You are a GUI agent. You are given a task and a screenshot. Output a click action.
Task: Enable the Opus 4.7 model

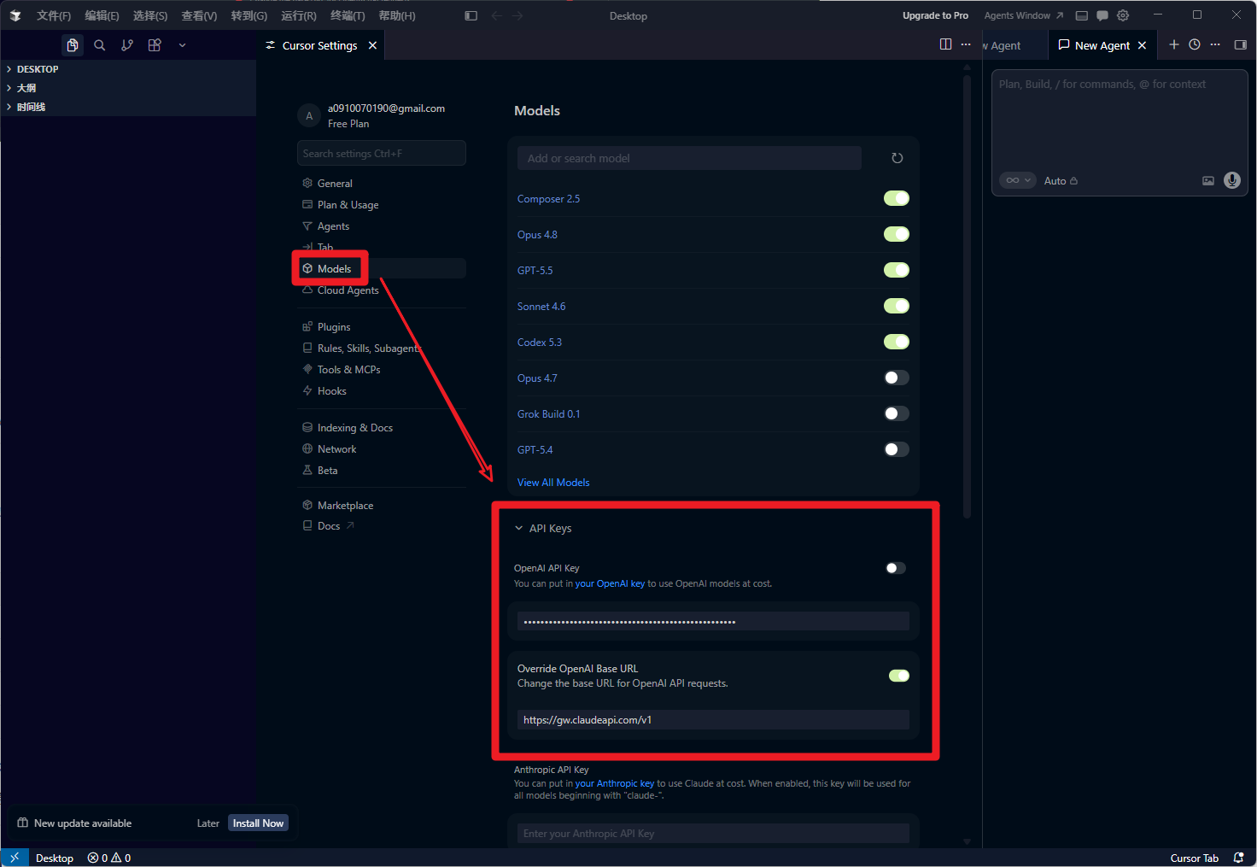[897, 378]
